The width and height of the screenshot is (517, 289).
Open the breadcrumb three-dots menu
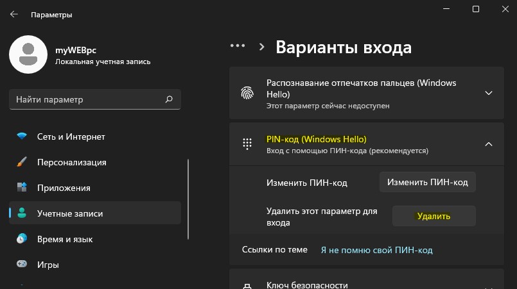[x=238, y=45]
